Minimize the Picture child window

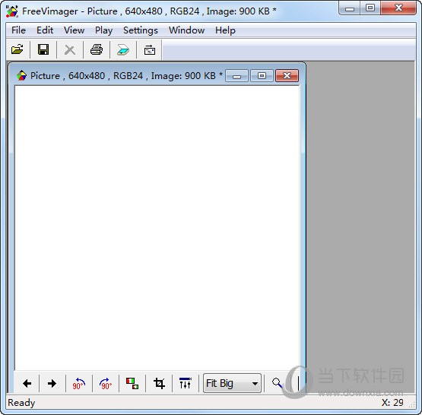236,76
